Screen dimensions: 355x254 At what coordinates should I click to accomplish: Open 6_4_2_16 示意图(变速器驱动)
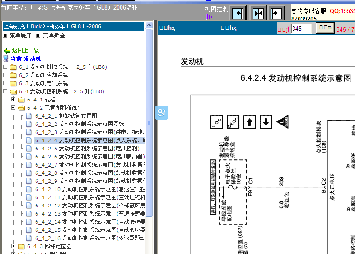coord(90,238)
